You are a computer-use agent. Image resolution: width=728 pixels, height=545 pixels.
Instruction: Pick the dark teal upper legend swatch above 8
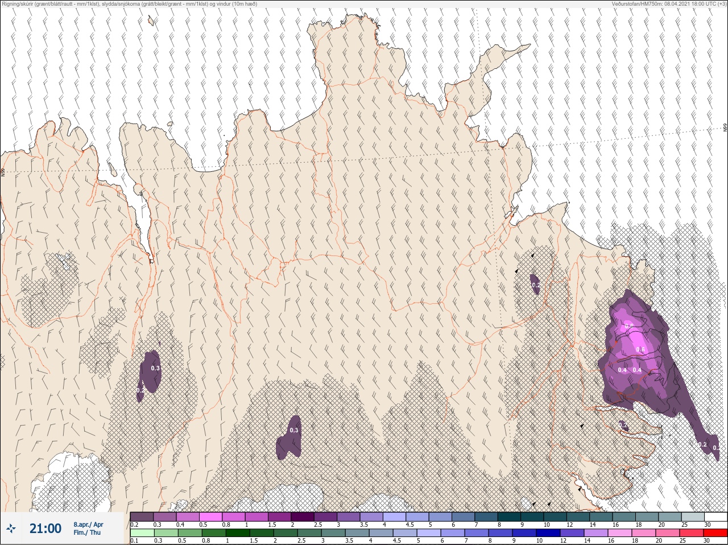click(x=509, y=517)
